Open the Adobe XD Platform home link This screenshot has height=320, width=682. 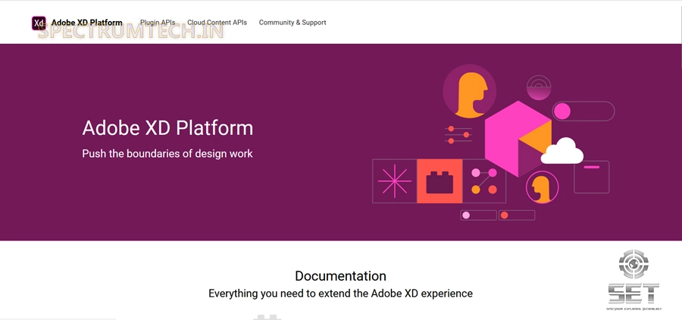click(86, 23)
